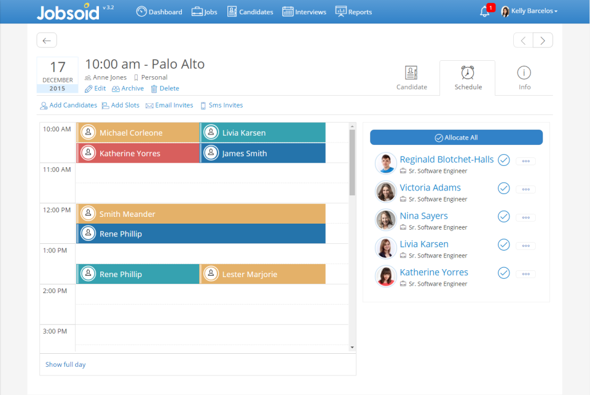Screen dimensions: 590x395
Task: Open the Dashboard page
Action: pos(159,12)
